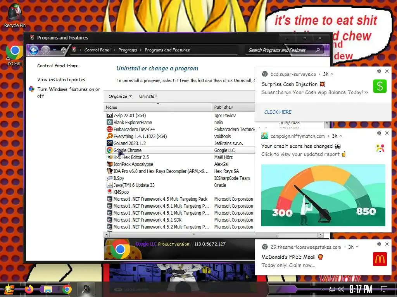Click Control Panel in address breadcrumb
This screenshot has width=397, height=297.
point(97,50)
